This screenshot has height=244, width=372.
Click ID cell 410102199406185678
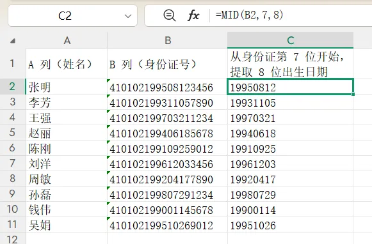coord(167,133)
